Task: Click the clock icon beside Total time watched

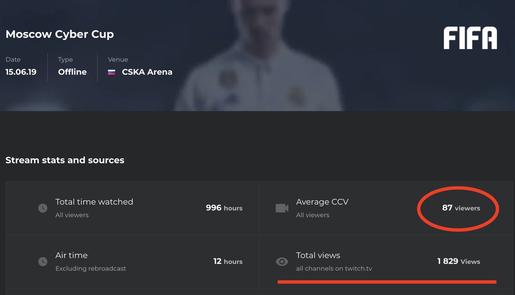Action: point(43,208)
